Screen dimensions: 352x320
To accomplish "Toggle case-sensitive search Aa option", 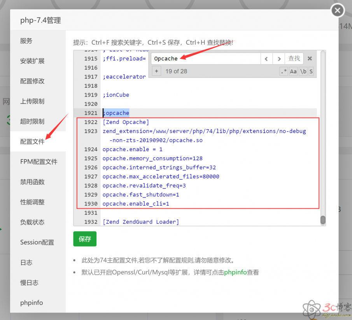I will coord(293,71).
